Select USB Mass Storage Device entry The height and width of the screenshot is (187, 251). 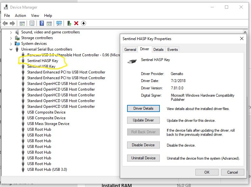[48, 124]
